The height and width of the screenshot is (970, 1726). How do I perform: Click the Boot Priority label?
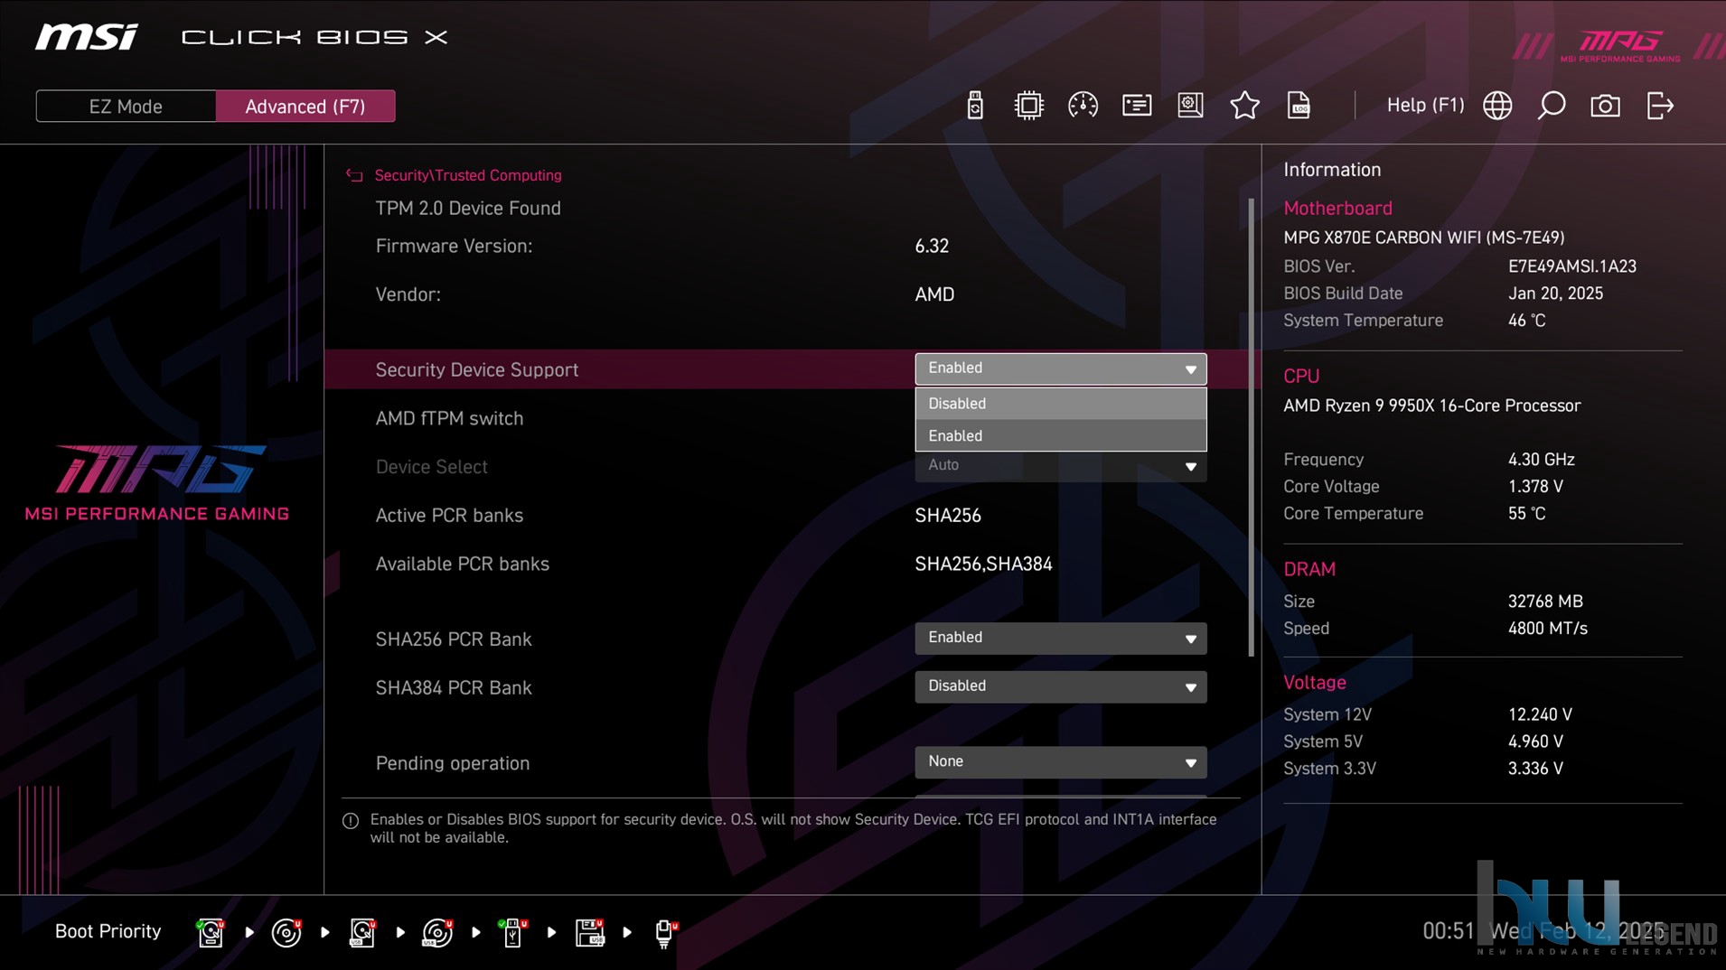(x=108, y=931)
